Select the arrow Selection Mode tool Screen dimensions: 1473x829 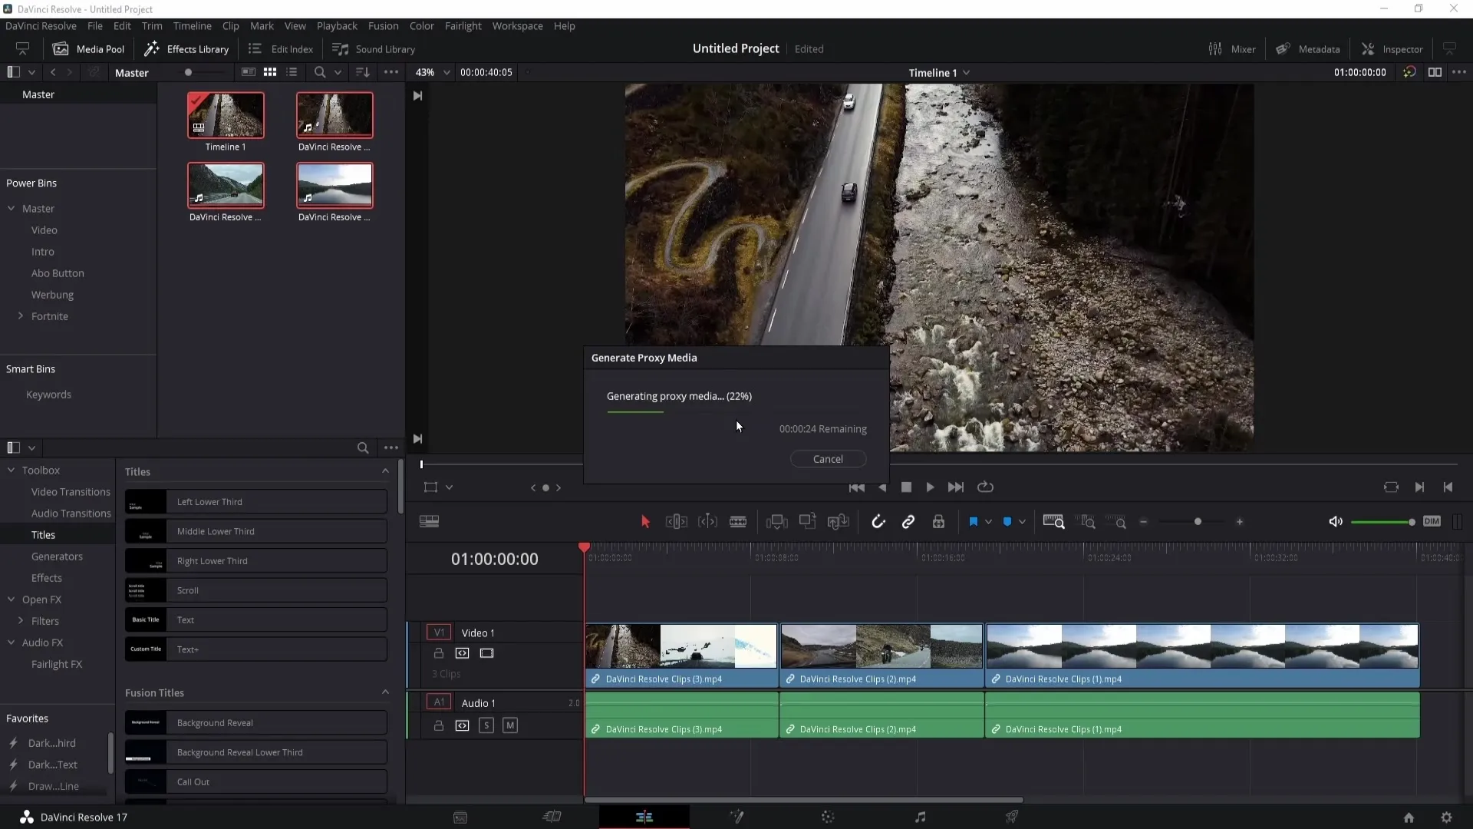tap(645, 522)
